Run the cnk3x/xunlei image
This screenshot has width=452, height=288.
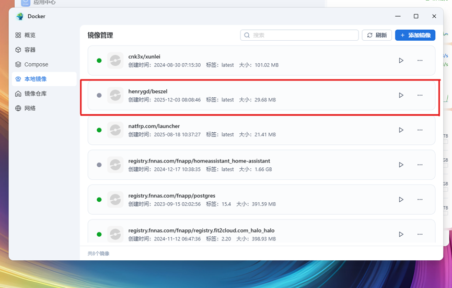point(401,61)
